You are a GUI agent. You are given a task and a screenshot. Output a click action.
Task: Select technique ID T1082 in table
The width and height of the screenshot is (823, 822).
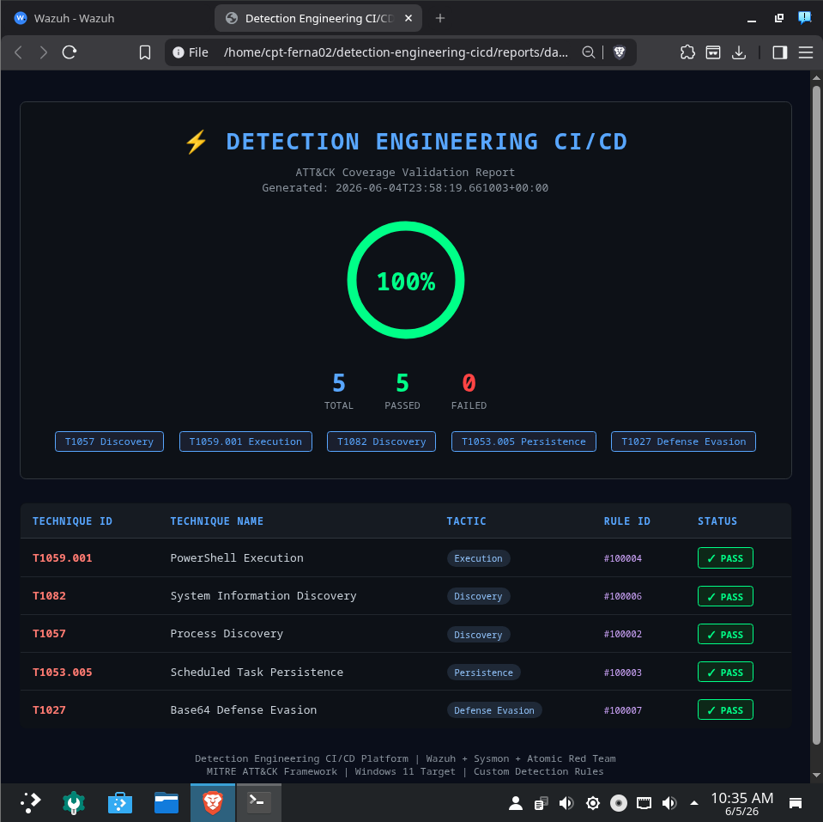tap(49, 595)
